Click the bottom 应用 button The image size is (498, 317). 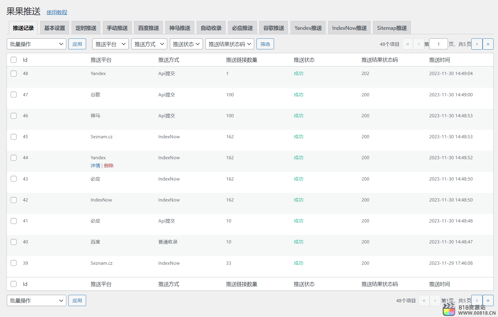click(x=77, y=300)
